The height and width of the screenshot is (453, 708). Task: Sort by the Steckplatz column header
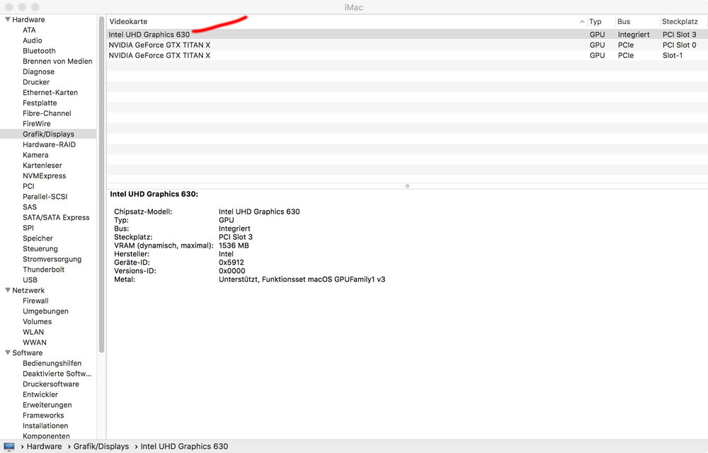(680, 22)
